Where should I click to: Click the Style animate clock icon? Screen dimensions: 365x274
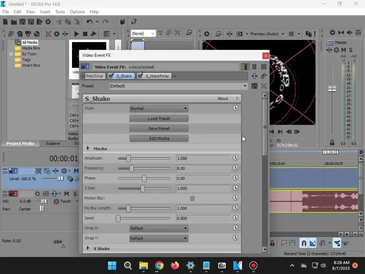click(235, 108)
